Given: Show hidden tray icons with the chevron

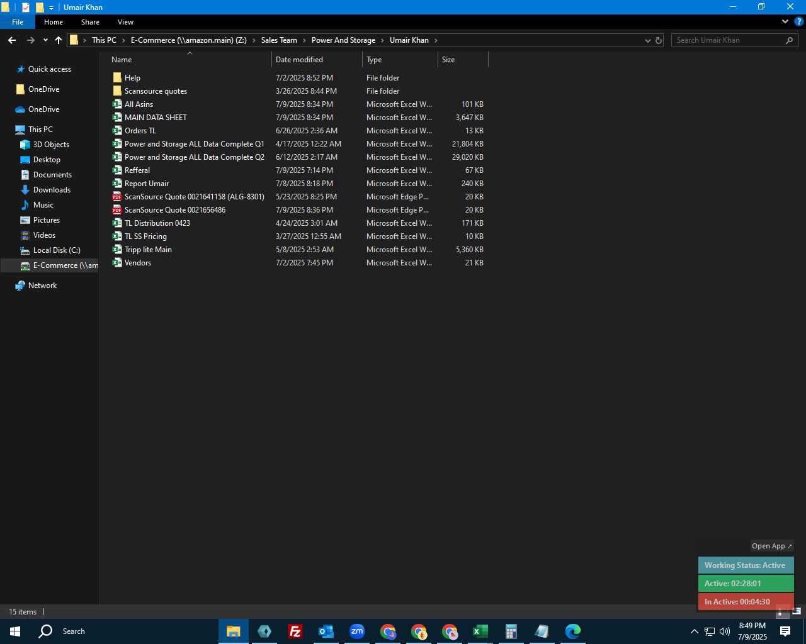Looking at the screenshot, I should pyautogui.click(x=695, y=631).
